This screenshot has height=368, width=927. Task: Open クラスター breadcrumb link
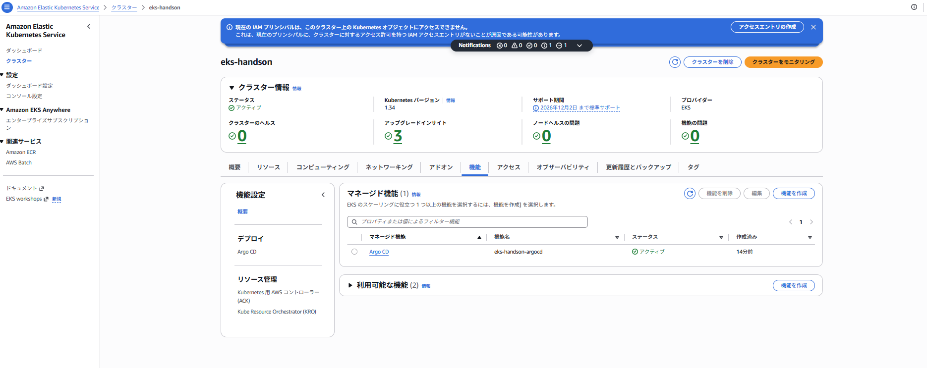pyautogui.click(x=124, y=7)
